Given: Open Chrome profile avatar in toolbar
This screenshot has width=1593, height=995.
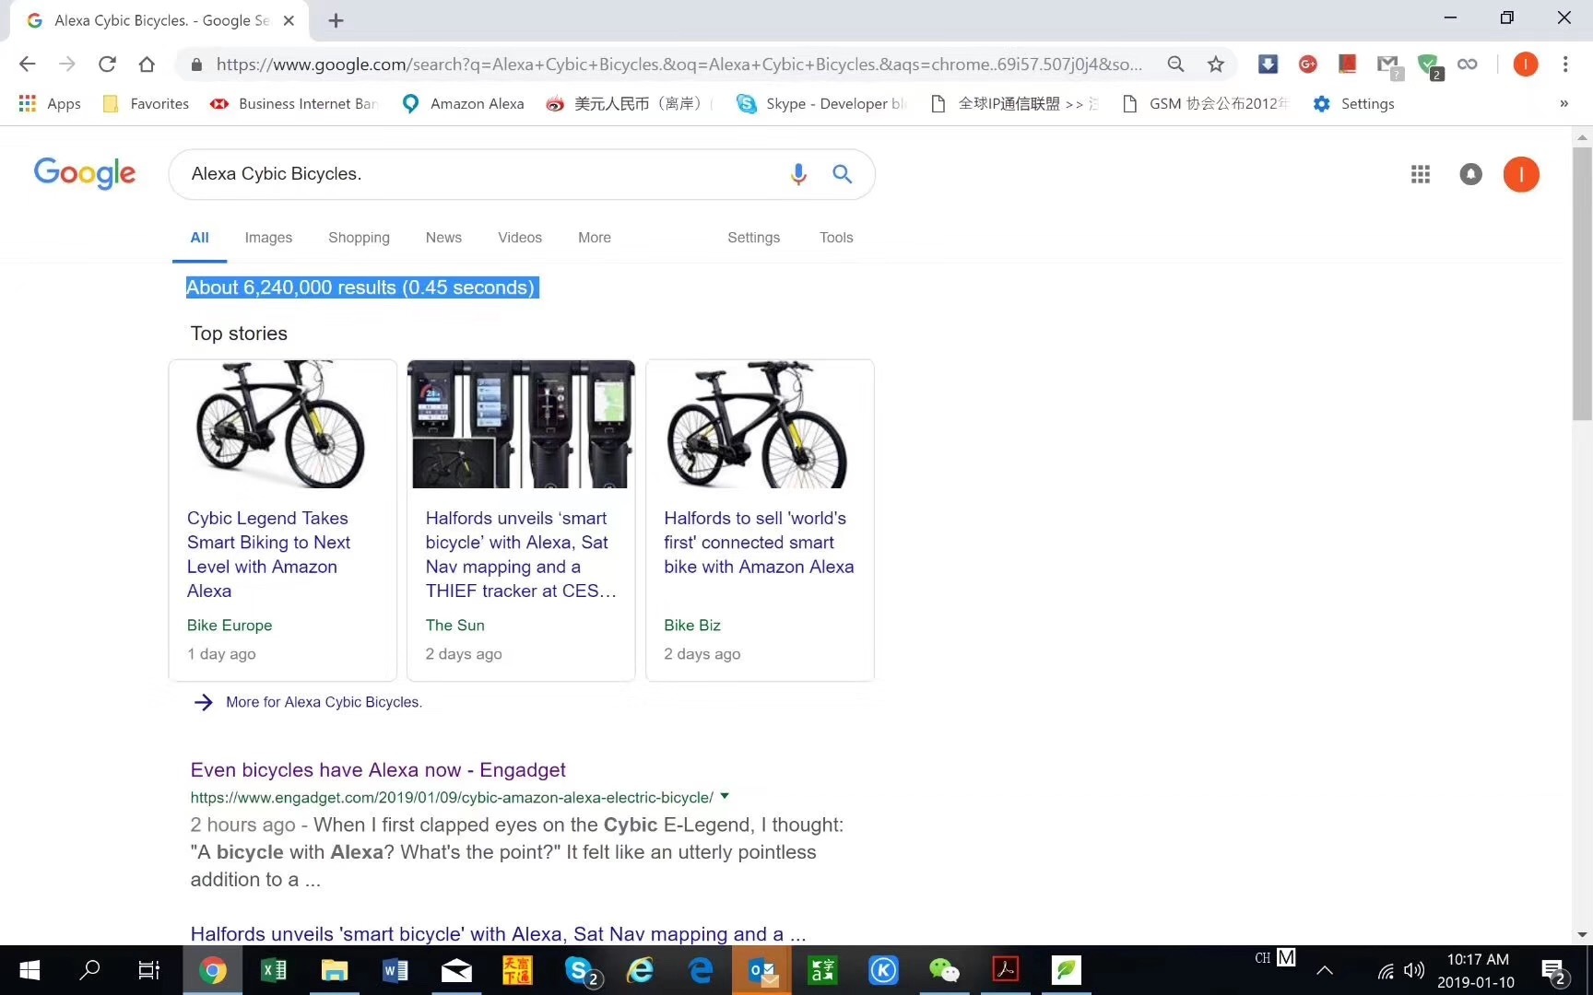Looking at the screenshot, I should [1525, 64].
